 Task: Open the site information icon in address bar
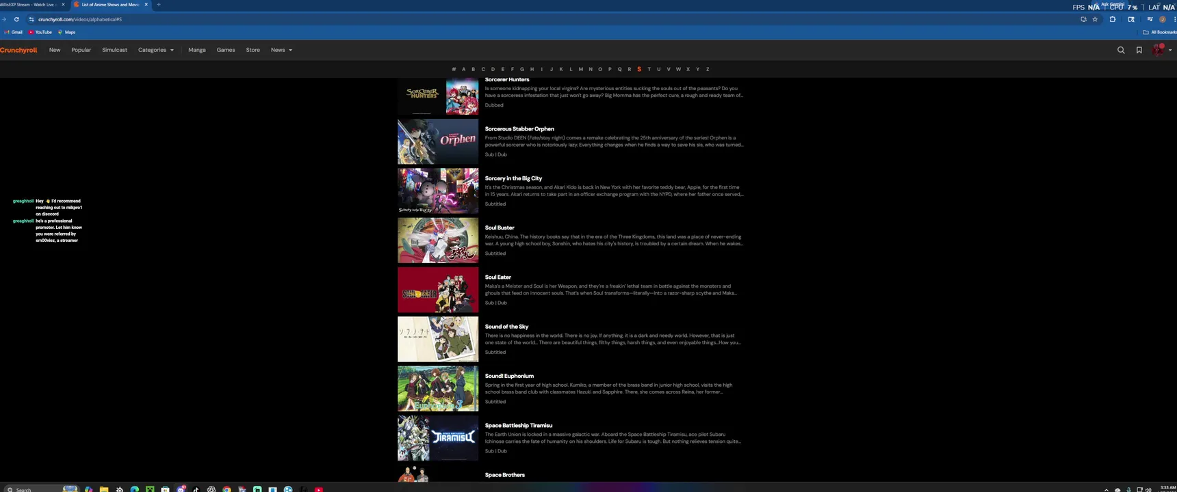31,19
